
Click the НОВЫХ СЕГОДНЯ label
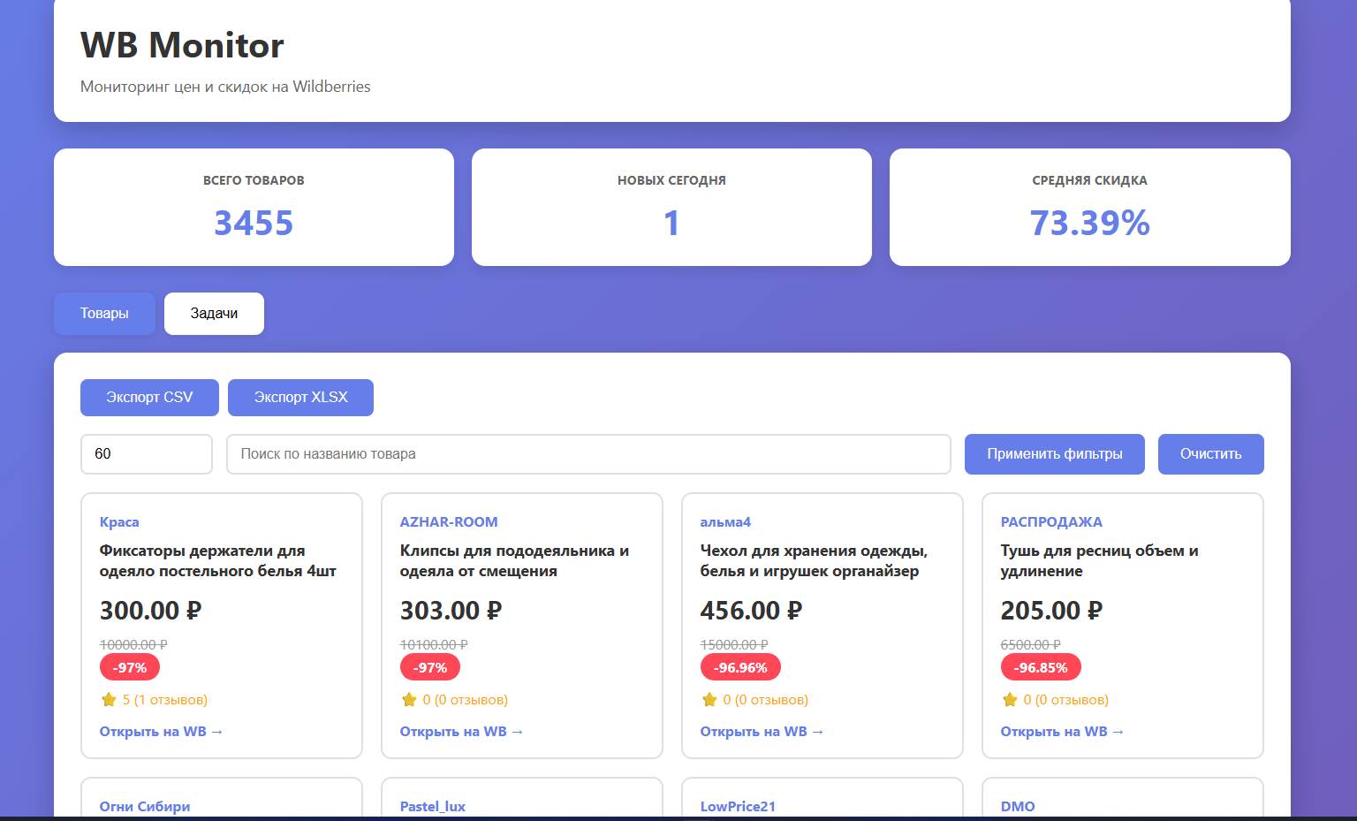(671, 180)
